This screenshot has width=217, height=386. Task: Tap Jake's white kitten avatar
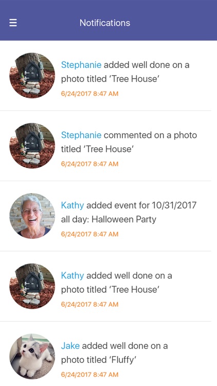click(32, 357)
